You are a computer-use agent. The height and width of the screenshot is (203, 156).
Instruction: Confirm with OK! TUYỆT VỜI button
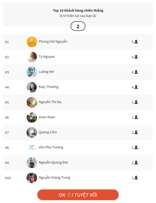pyautogui.click(x=78, y=195)
